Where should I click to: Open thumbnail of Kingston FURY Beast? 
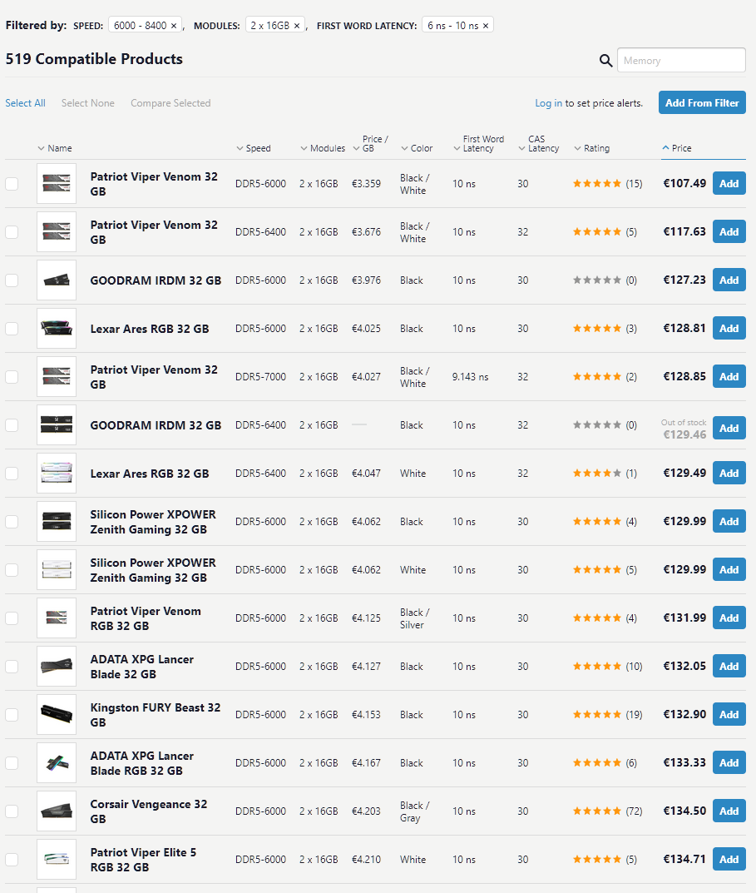(x=57, y=715)
